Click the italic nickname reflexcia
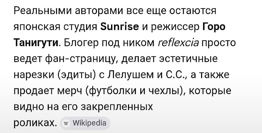262x133 pixels. (x=178, y=43)
